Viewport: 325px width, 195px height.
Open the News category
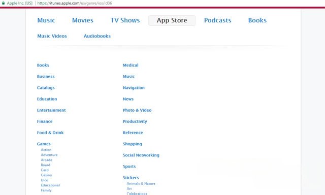click(128, 99)
